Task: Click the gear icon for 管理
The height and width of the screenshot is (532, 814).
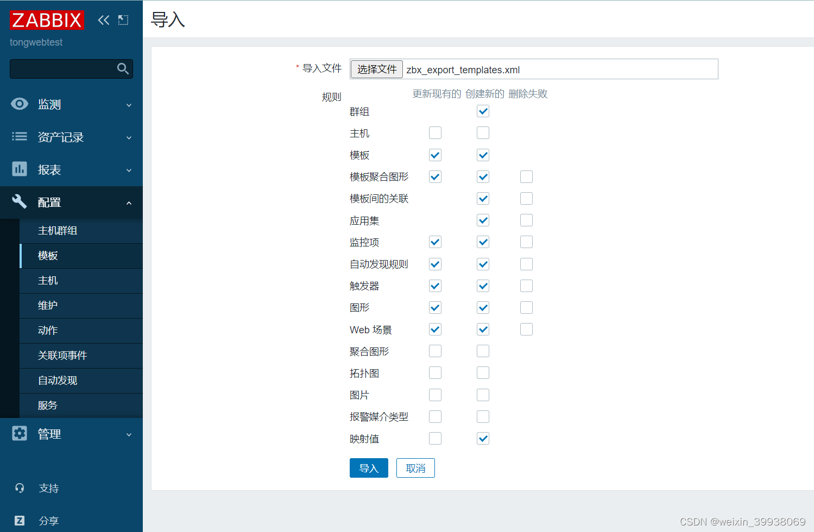Action: 20,433
